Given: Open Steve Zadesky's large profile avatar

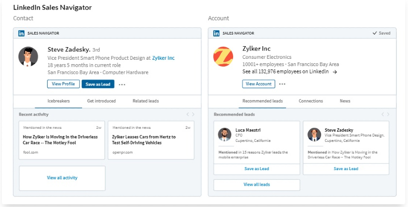Looking at the screenshot, I should click(28, 56).
